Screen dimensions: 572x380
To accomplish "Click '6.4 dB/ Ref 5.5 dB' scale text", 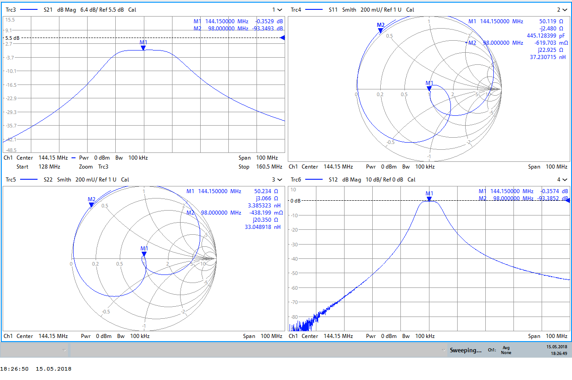I will [x=102, y=10].
